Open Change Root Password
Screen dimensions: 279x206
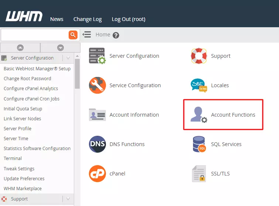coord(27,79)
